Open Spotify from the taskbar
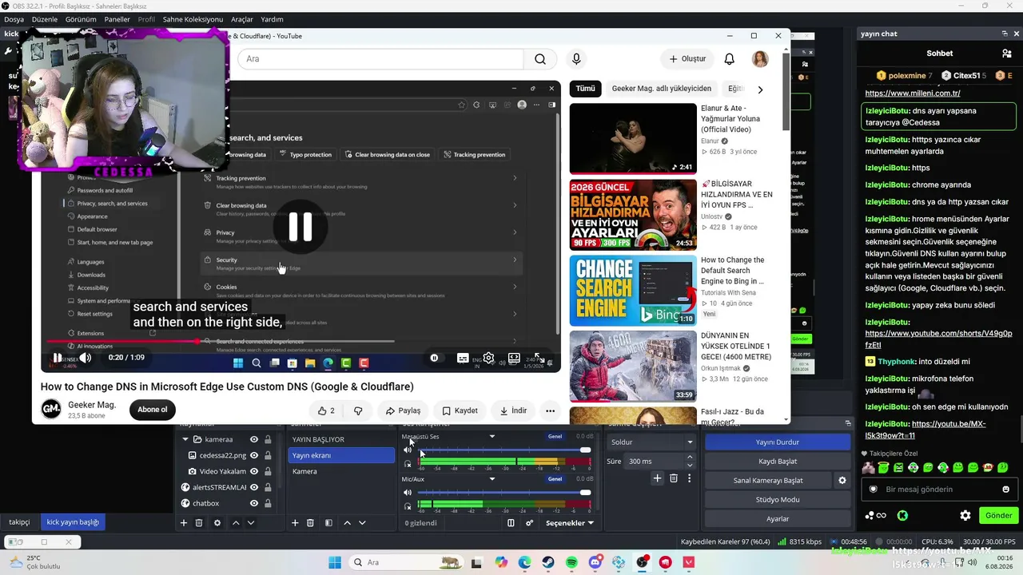 (x=571, y=562)
